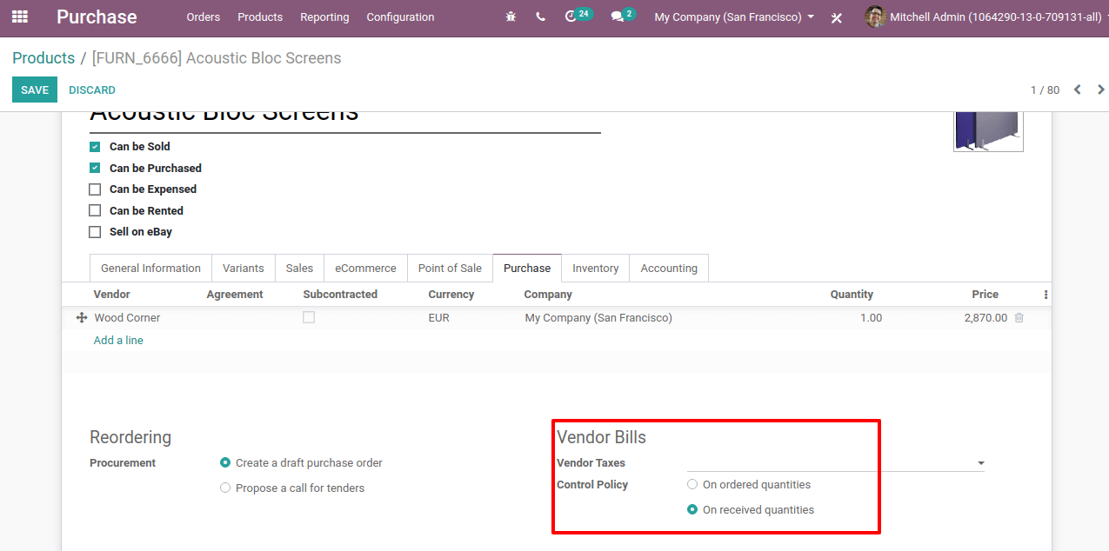Delete the Wood Corner vendor line
The width and height of the screenshot is (1109, 551).
[x=1019, y=318]
